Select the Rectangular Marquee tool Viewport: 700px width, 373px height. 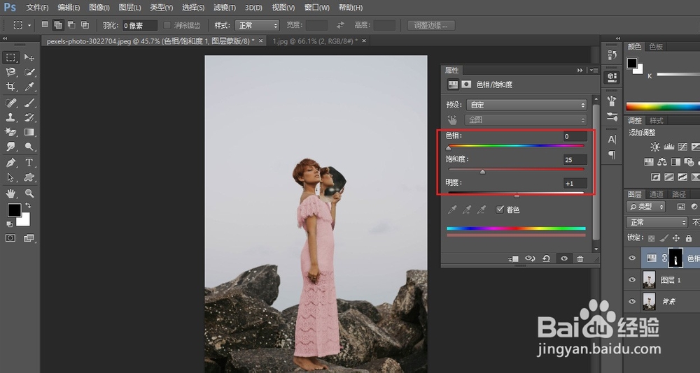(x=10, y=57)
